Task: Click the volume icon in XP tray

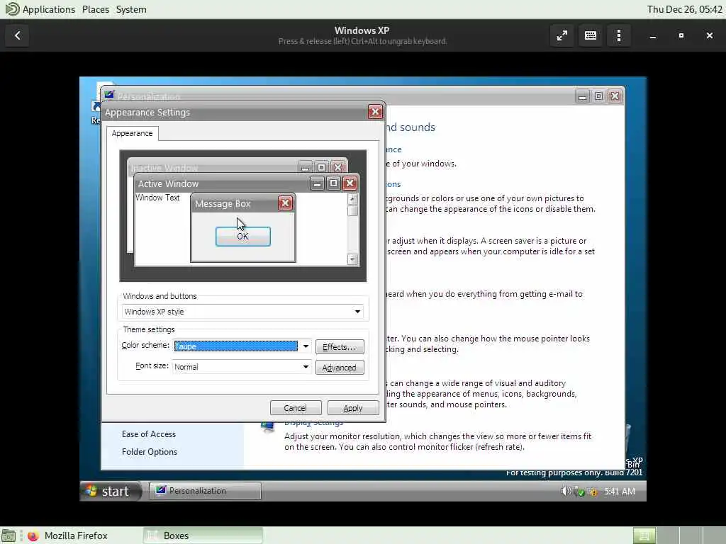Action: coord(565,492)
